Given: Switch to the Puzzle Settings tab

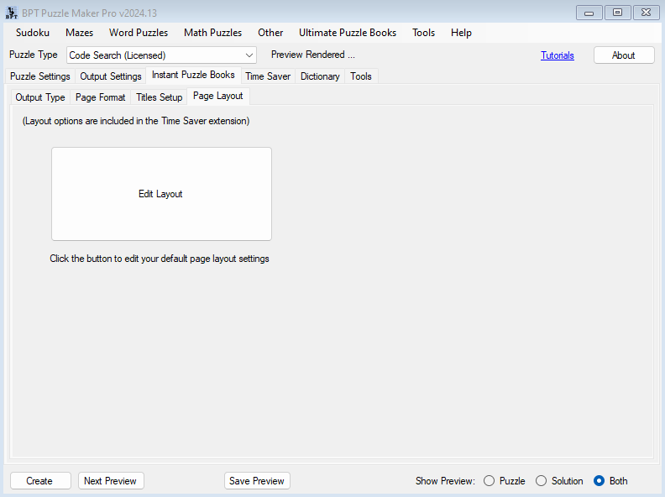Looking at the screenshot, I should (x=40, y=76).
